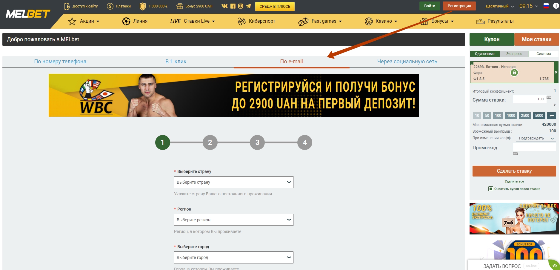Image resolution: width=560 pixels, height=270 pixels.
Task: Switch to По номеру телефона tab
Action: (x=60, y=62)
